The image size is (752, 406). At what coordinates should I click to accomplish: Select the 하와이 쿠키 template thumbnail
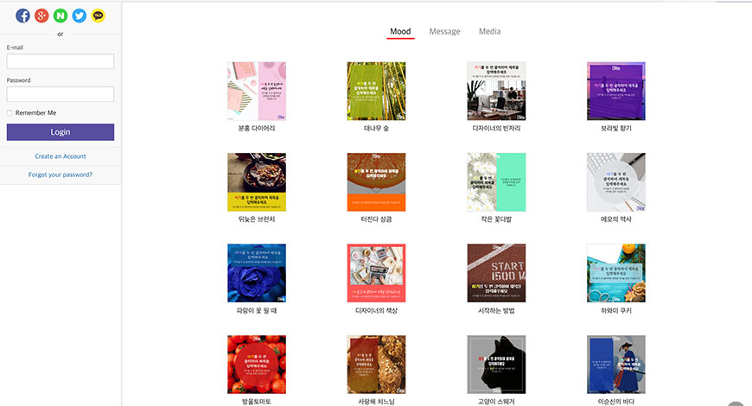tap(615, 273)
